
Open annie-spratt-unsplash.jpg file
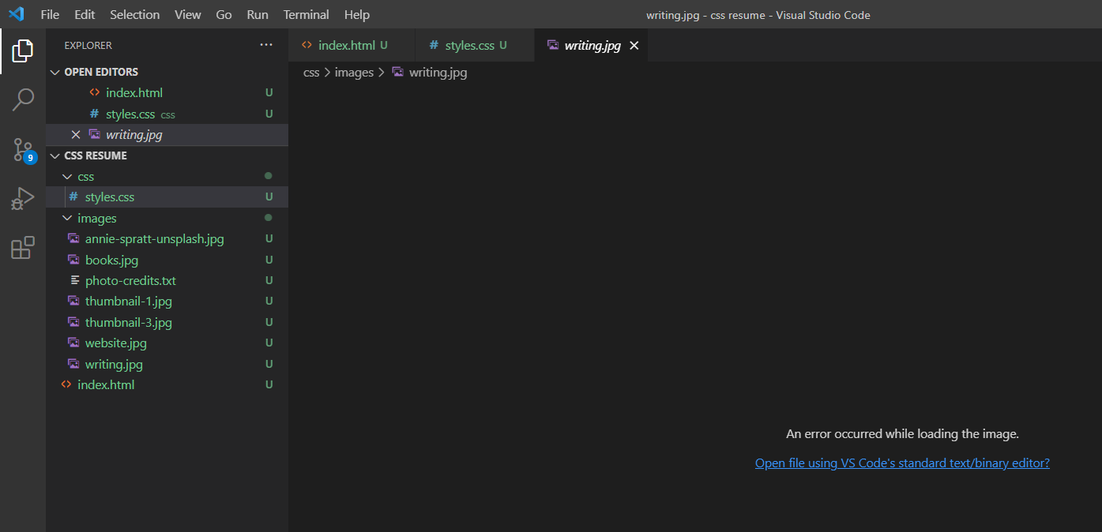pos(167,239)
